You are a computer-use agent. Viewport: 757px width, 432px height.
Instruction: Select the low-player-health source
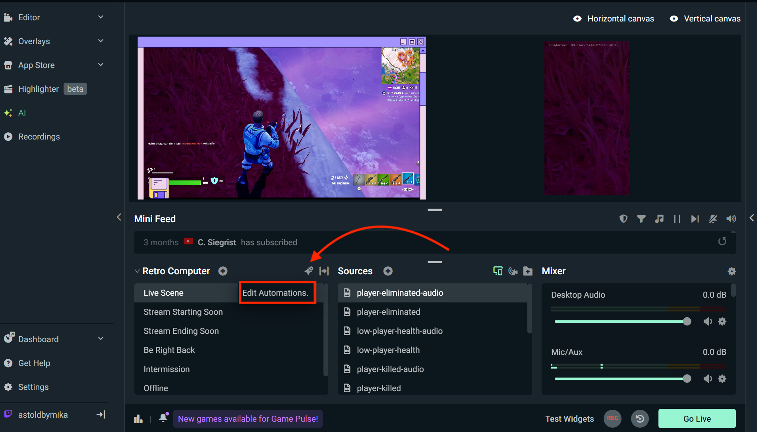pos(432,350)
